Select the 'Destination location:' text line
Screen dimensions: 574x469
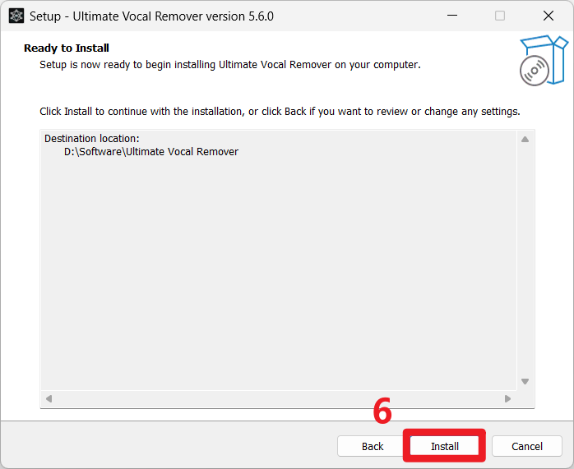[92, 139]
